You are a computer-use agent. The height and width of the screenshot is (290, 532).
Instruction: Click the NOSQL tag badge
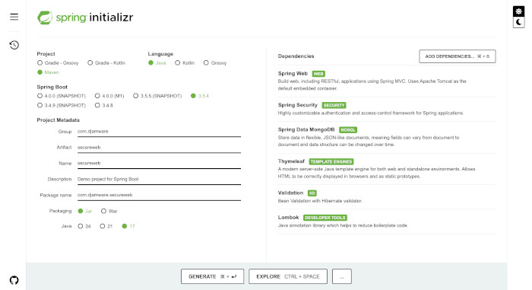point(348,130)
